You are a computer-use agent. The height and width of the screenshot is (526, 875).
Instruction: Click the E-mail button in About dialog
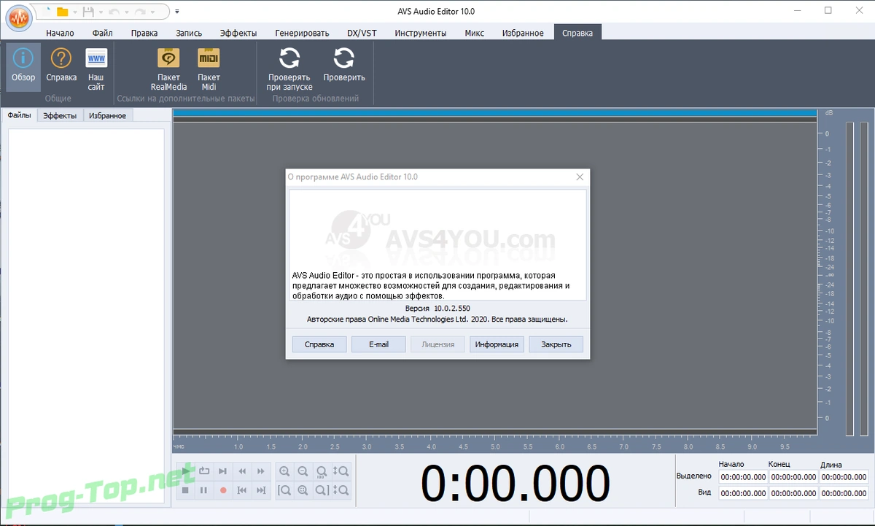pyautogui.click(x=378, y=344)
